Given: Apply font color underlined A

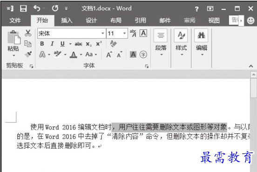Looking at the screenshot, I should [x=73, y=55].
